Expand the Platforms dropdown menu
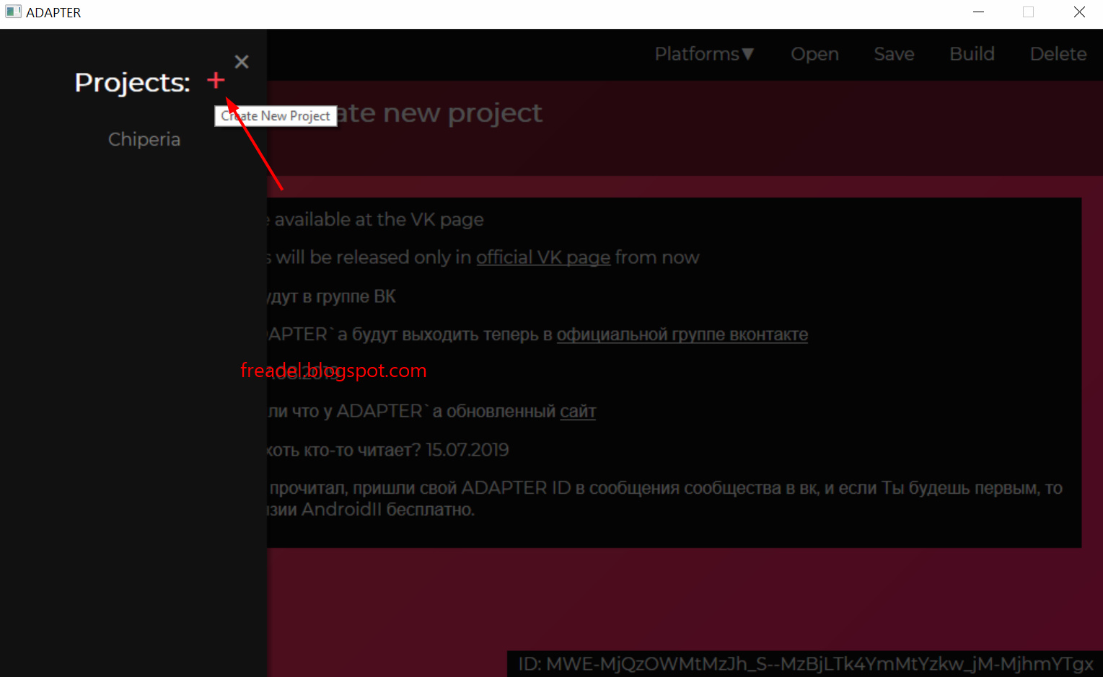 (x=704, y=54)
